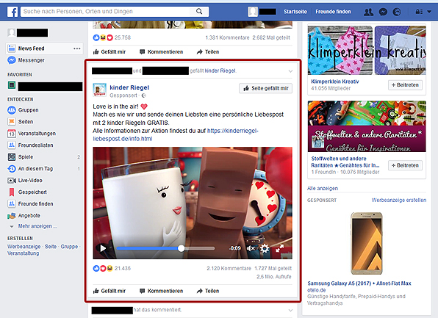The height and width of the screenshot is (318, 438).
Task: Click Stoffwelten group cover image
Action: 367,126
